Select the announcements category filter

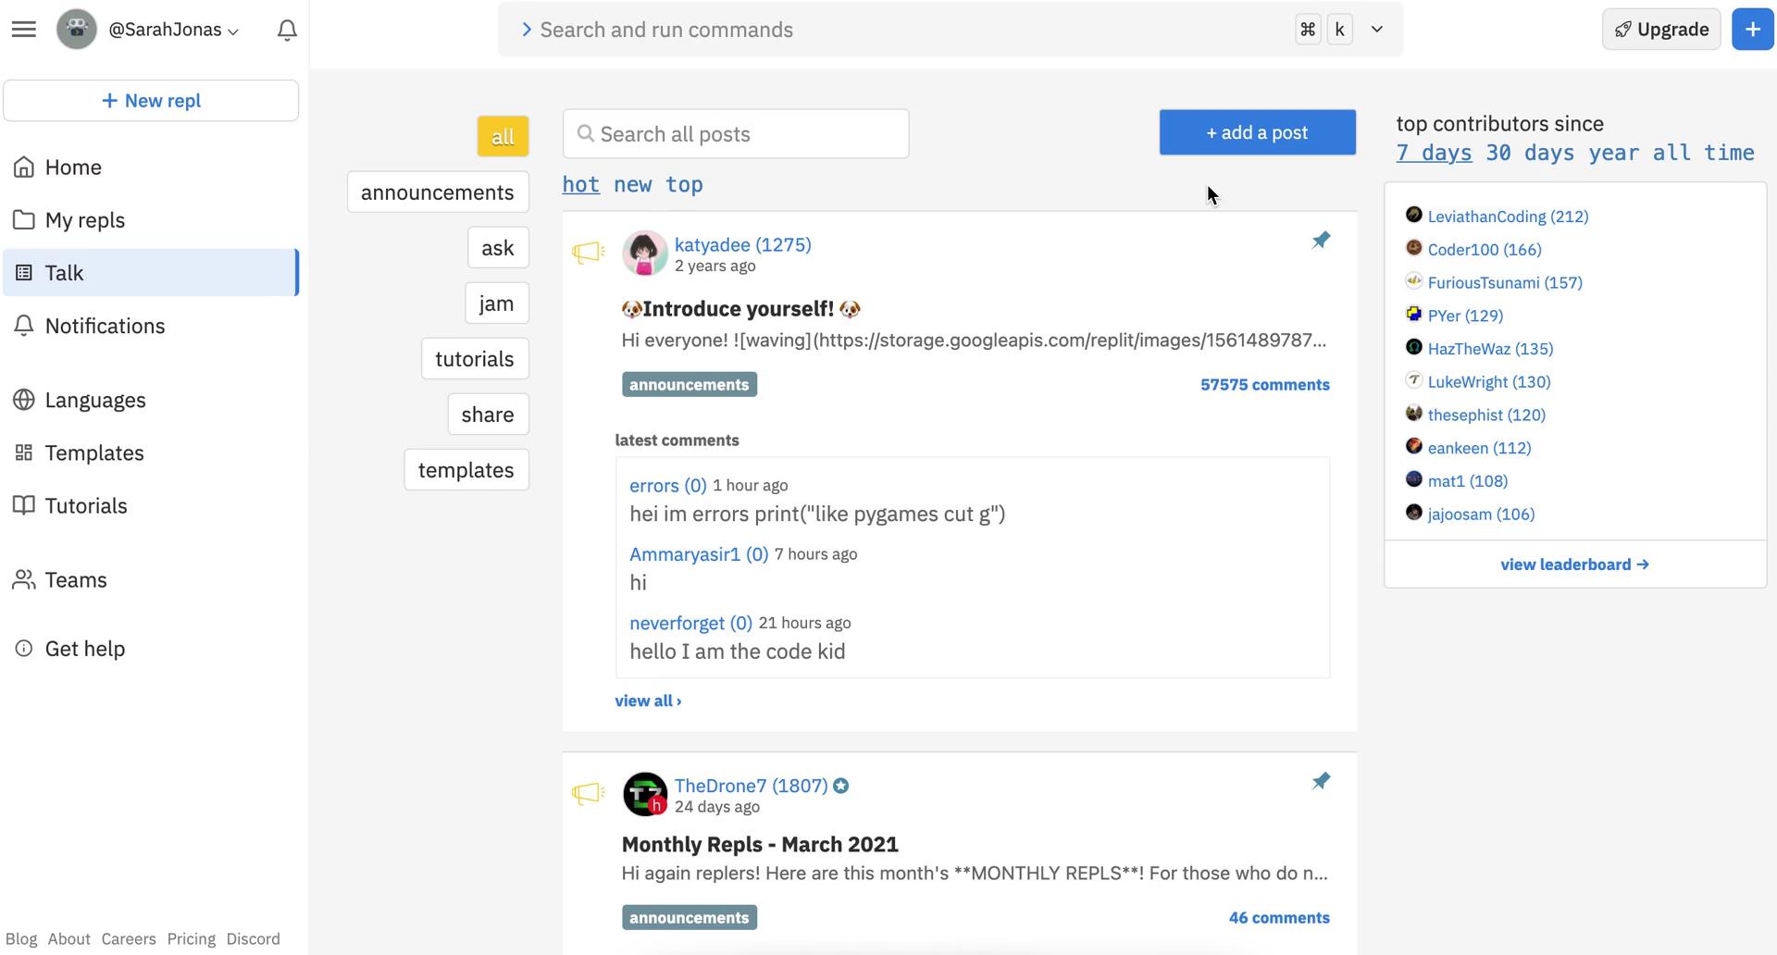pos(437,192)
